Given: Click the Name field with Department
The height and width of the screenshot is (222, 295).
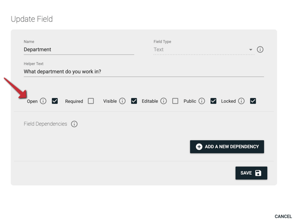Looking at the screenshot, I should [x=79, y=49].
